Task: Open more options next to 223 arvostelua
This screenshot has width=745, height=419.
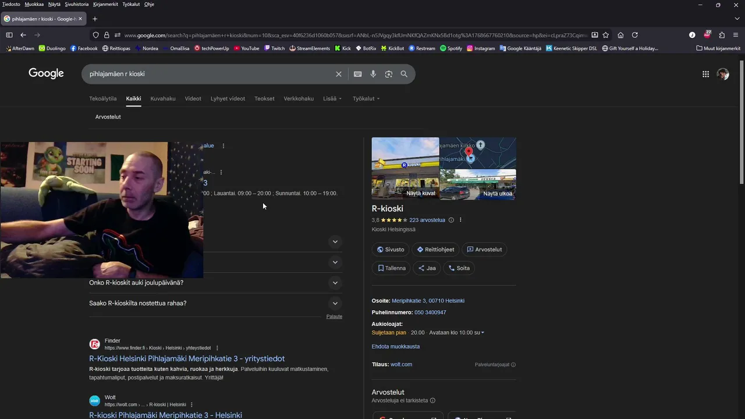Action: [x=460, y=220]
